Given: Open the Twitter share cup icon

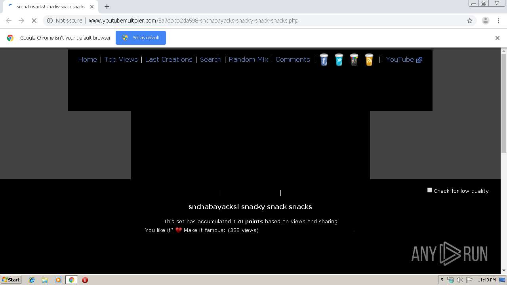Looking at the screenshot, I should tap(339, 60).
